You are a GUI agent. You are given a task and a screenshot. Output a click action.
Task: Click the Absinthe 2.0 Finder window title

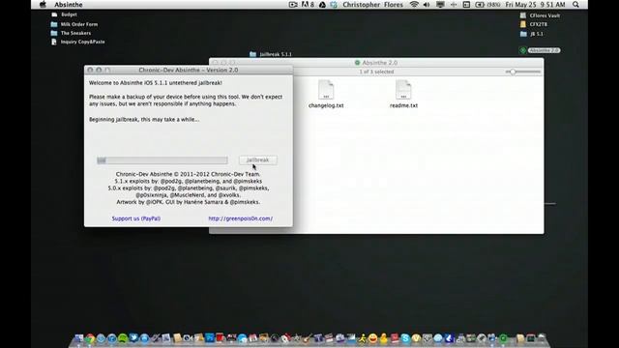coord(380,63)
